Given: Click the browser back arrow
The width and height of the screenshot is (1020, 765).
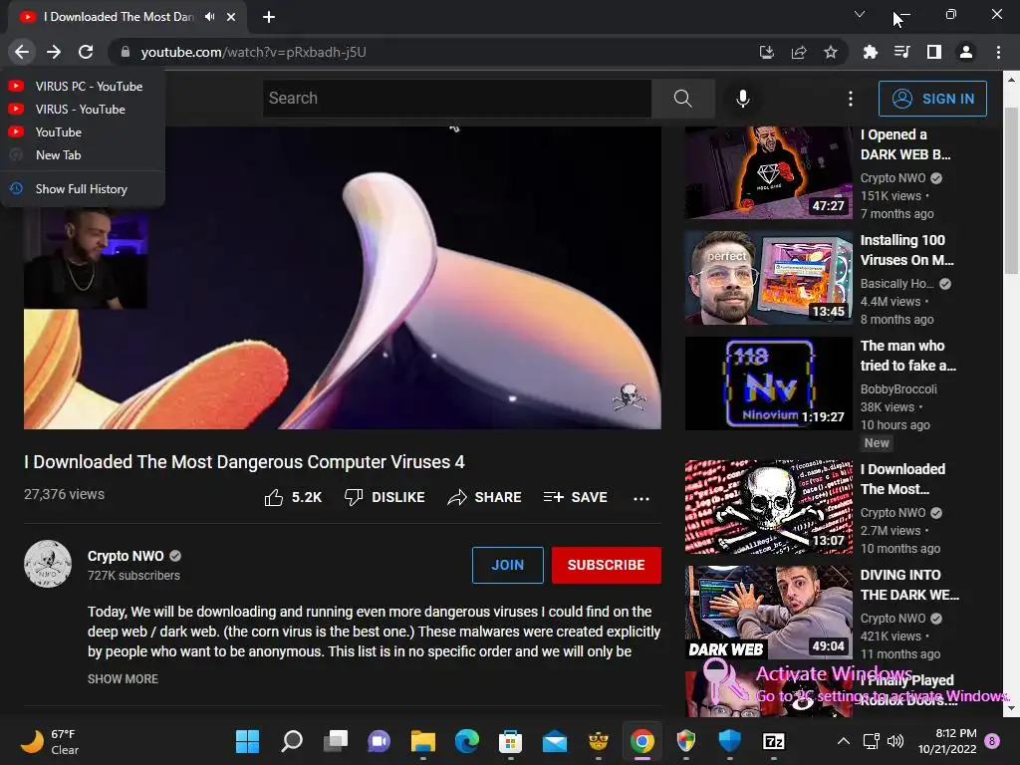Looking at the screenshot, I should pos(22,52).
